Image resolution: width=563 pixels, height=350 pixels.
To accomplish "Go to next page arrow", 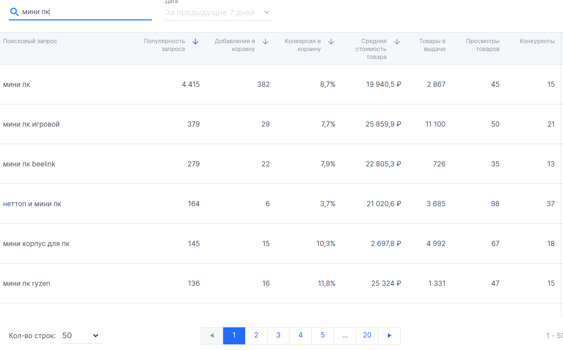I will tap(389, 336).
